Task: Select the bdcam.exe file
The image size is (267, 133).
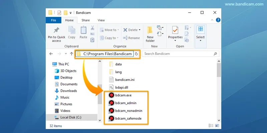Action: pos(123,95)
